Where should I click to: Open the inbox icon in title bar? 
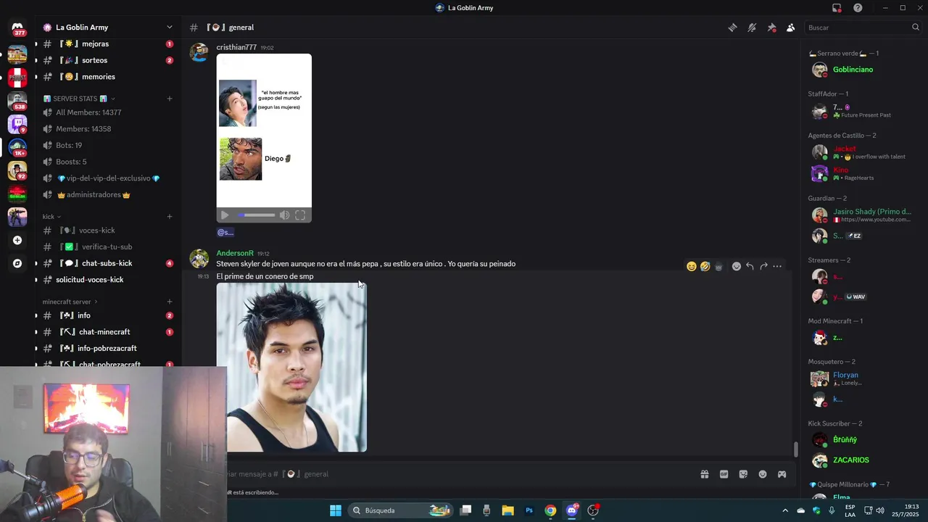[x=837, y=8]
